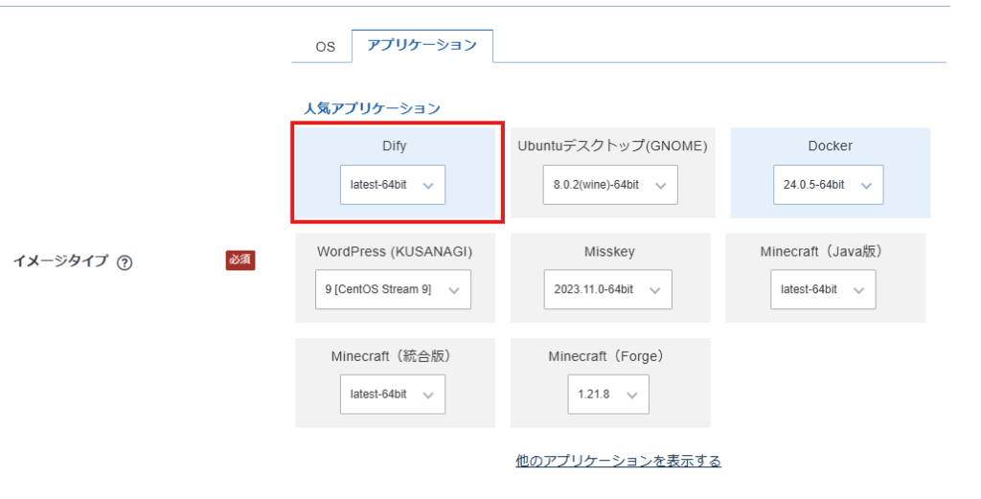Click 他のアプリケーションを表示する link
The image size is (981, 499).
tap(618, 461)
